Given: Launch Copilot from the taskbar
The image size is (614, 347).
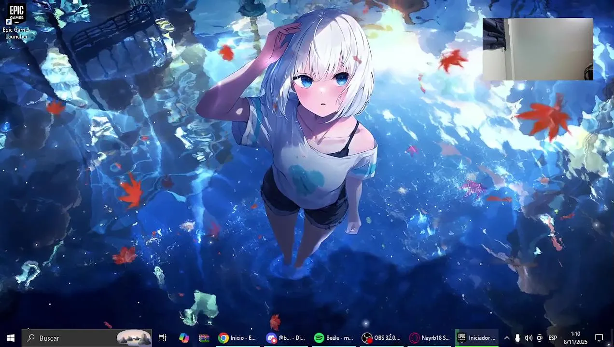Looking at the screenshot, I should point(184,338).
